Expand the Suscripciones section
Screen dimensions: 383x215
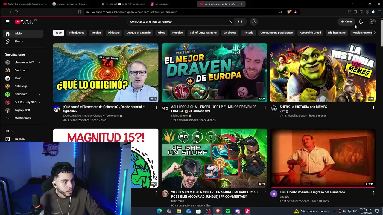click(17, 54)
